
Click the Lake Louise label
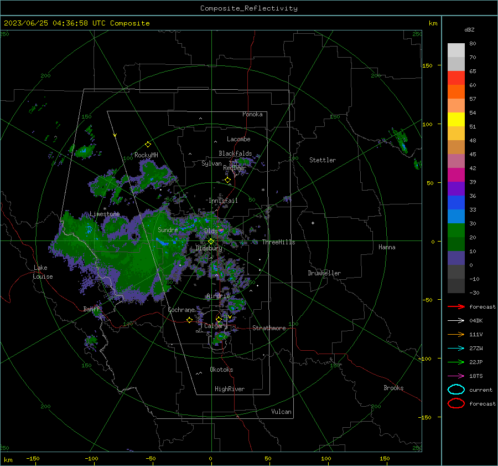pyautogui.click(x=43, y=272)
